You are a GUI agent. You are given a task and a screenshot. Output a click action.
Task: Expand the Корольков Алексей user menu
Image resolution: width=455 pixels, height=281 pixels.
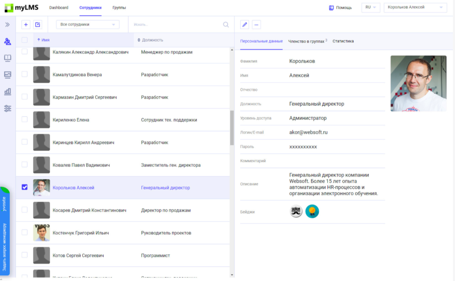pos(415,7)
